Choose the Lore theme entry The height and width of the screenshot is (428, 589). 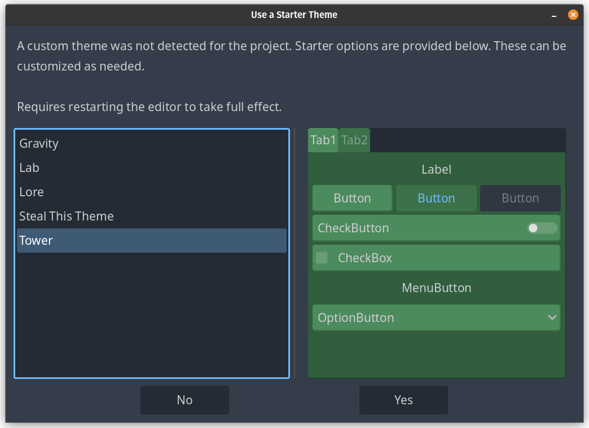click(32, 192)
